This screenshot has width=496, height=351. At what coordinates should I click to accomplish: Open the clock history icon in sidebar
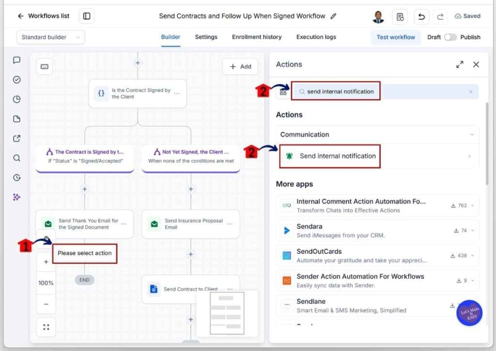tap(17, 178)
